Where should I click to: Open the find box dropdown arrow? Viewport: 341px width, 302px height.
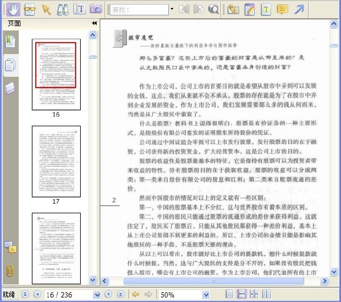(172, 9)
